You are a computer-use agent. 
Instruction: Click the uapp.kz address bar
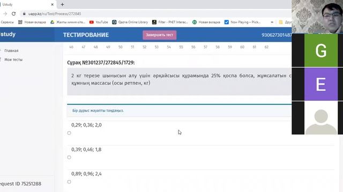pyautogui.click(x=55, y=14)
